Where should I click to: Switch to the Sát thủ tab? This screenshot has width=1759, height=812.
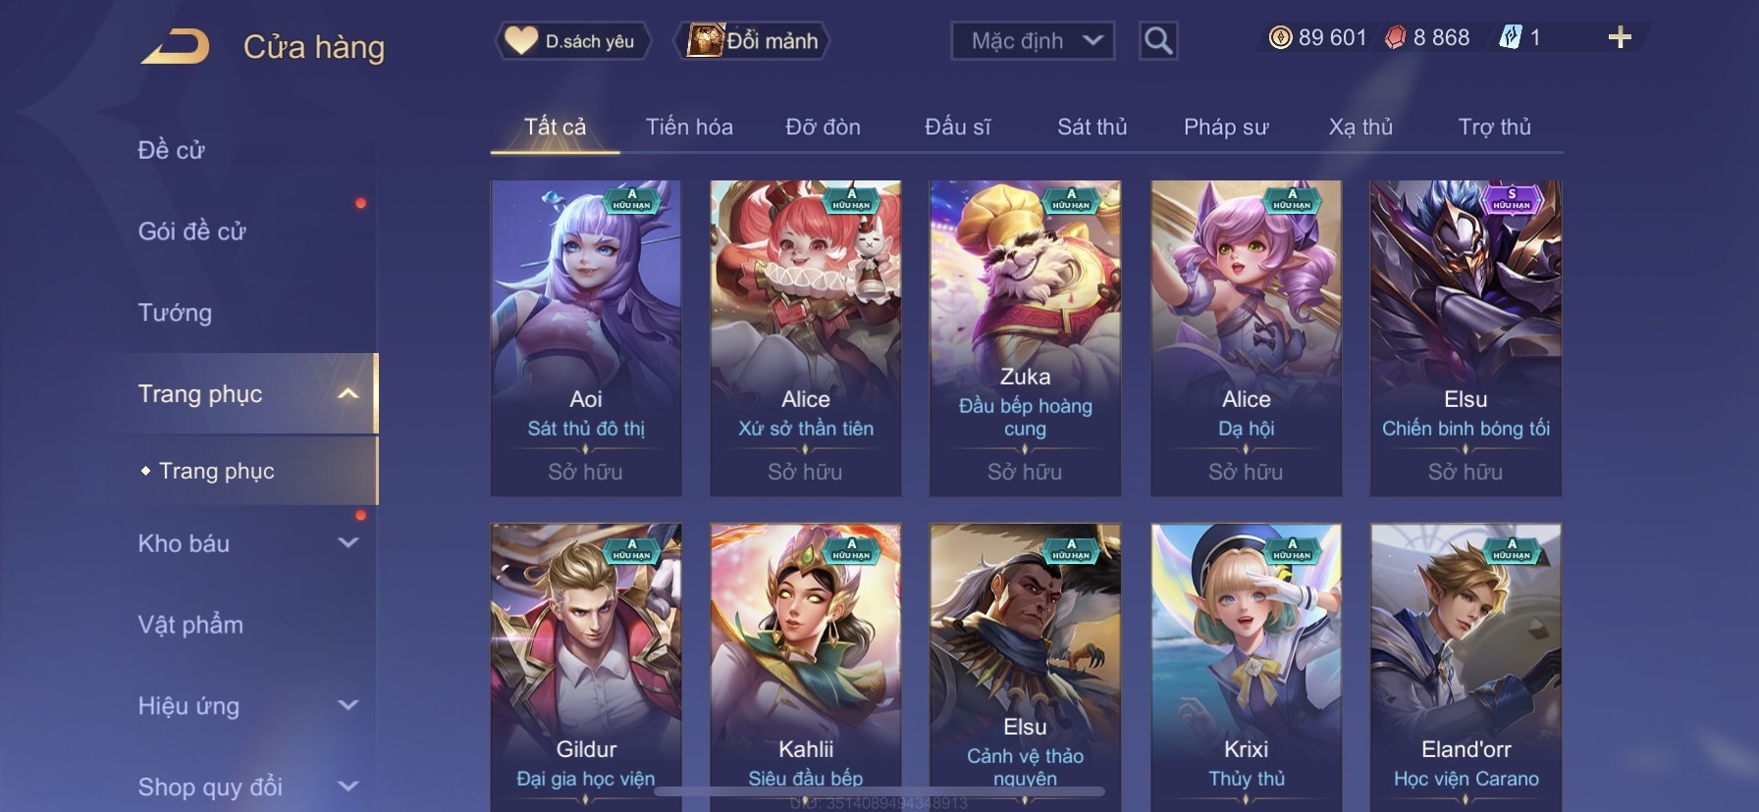[x=1092, y=127]
